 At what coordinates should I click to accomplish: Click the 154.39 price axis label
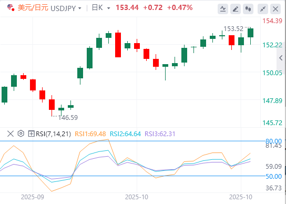pyautogui.click(x=272, y=21)
